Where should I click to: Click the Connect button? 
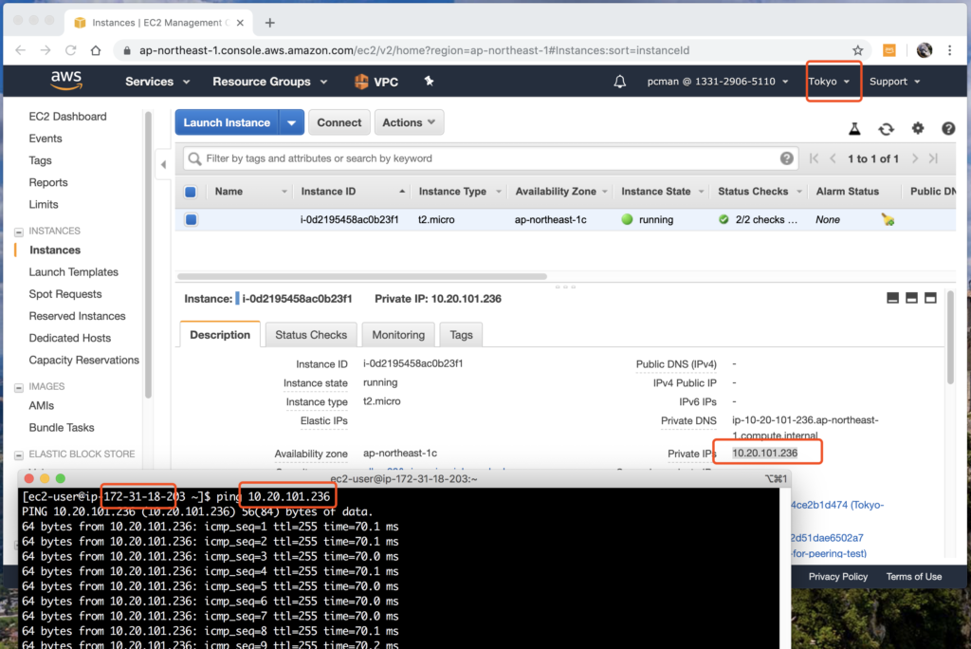tap(339, 122)
